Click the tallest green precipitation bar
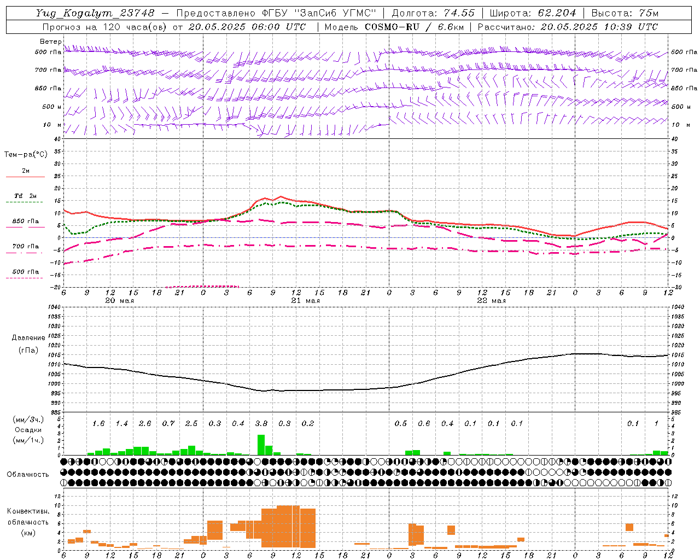Image resolution: width=700 pixels, height=560 pixels. point(261,445)
